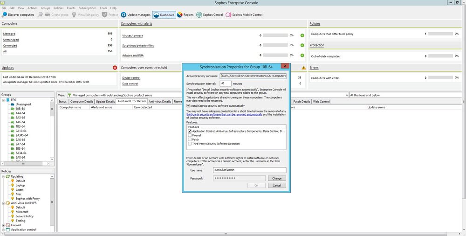Image resolution: width=466 pixels, height=236 pixels.
Task: Switch to the Web Control tab
Action: coord(321,102)
